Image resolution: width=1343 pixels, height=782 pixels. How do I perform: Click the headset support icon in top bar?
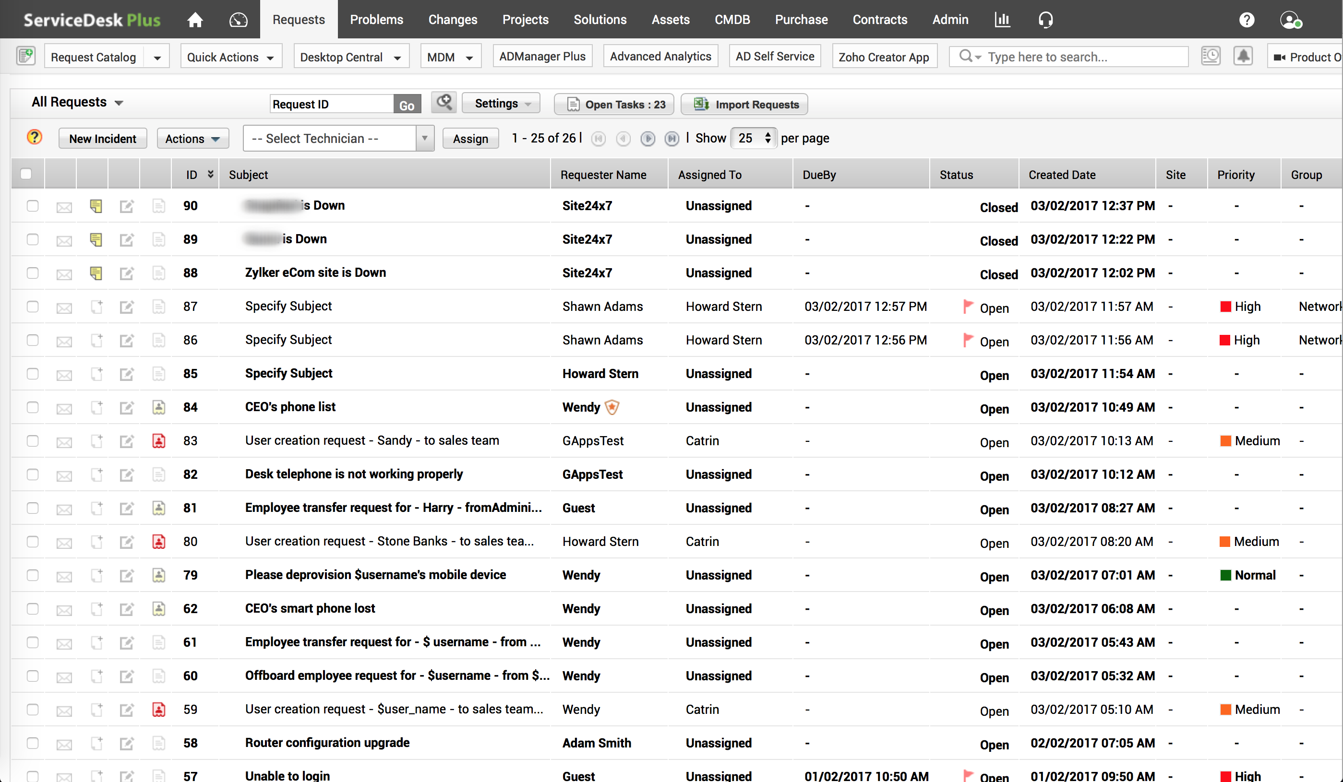pyautogui.click(x=1045, y=19)
